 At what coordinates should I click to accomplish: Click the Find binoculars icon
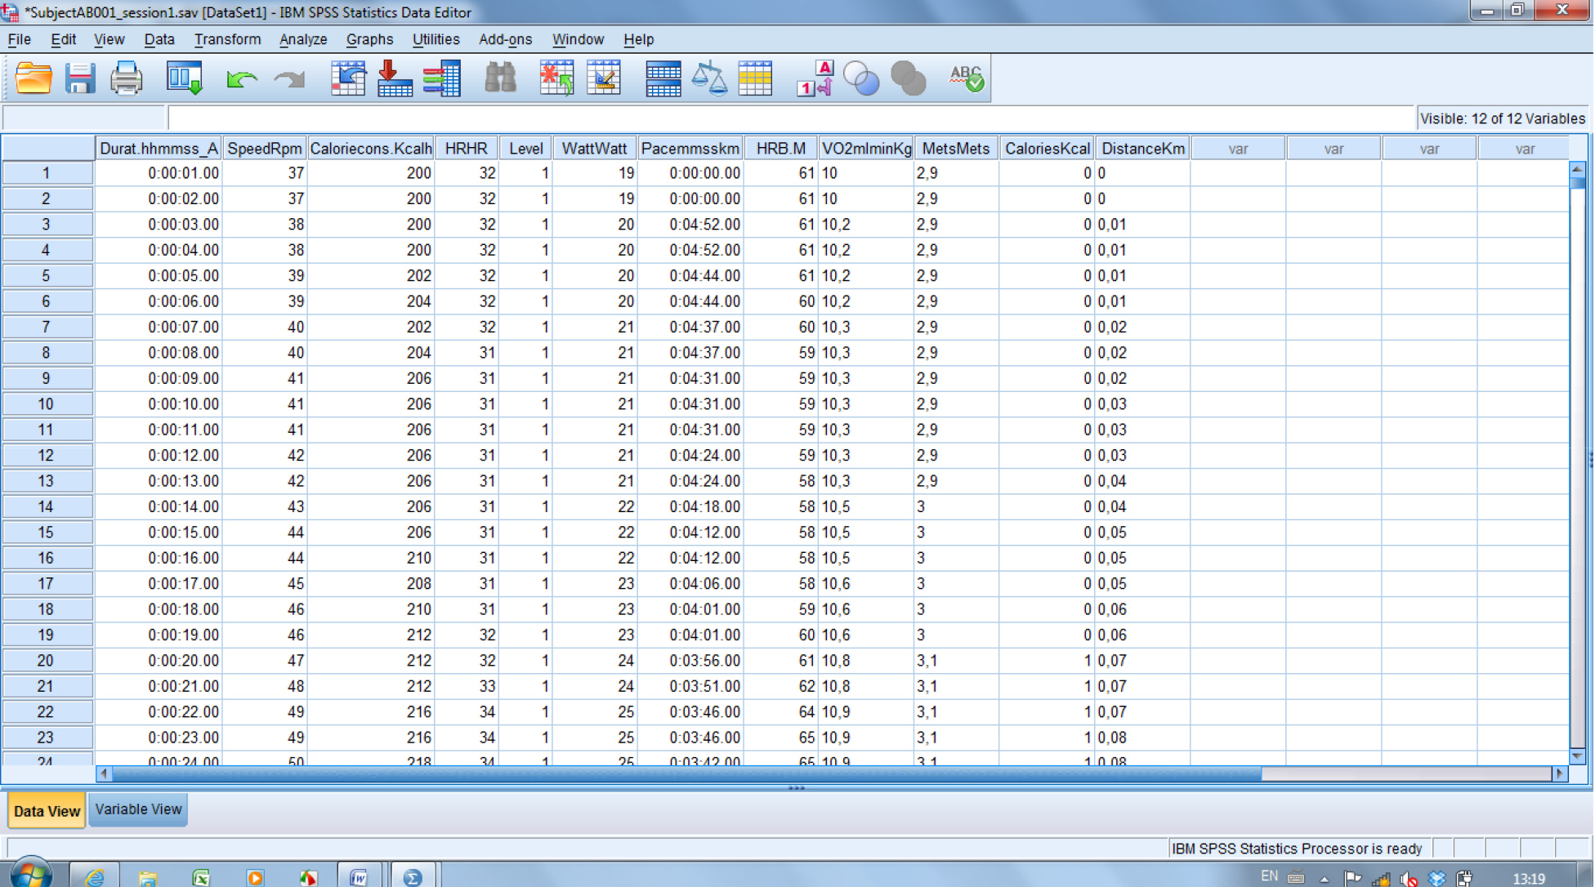pyautogui.click(x=500, y=78)
